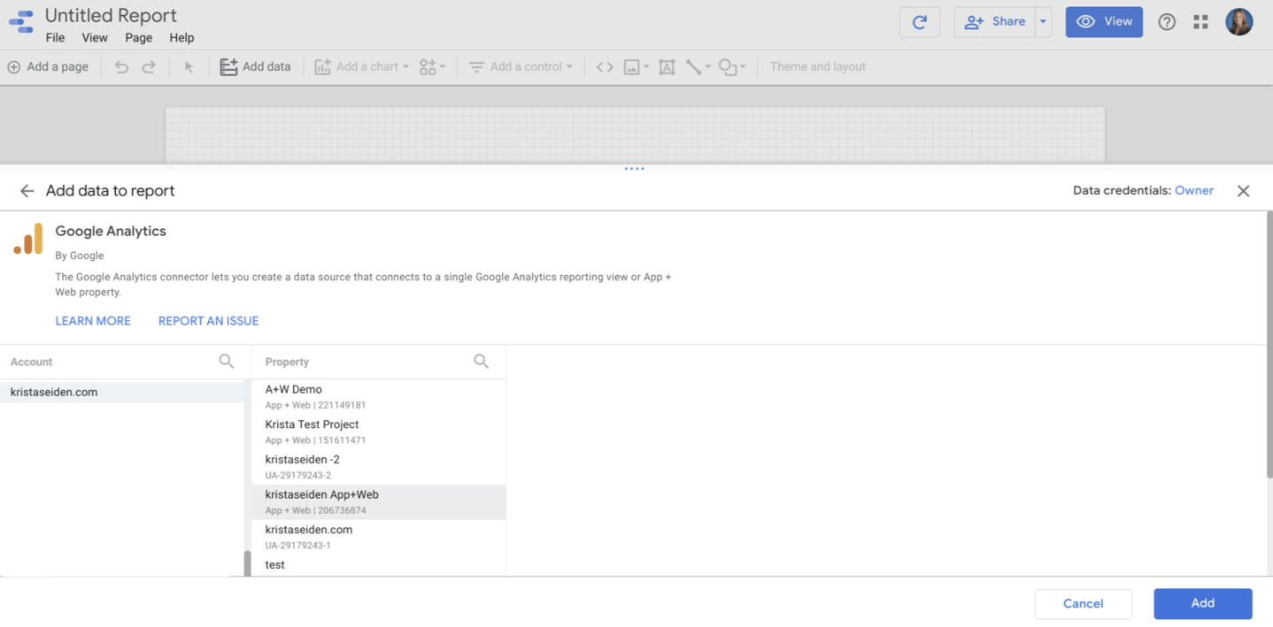
Task: Close the Add data to report panel
Action: (x=1243, y=191)
